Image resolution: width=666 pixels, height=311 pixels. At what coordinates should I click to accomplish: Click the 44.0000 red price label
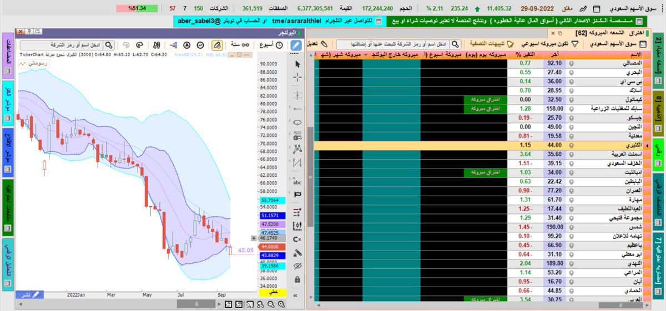[x=271, y=247]
